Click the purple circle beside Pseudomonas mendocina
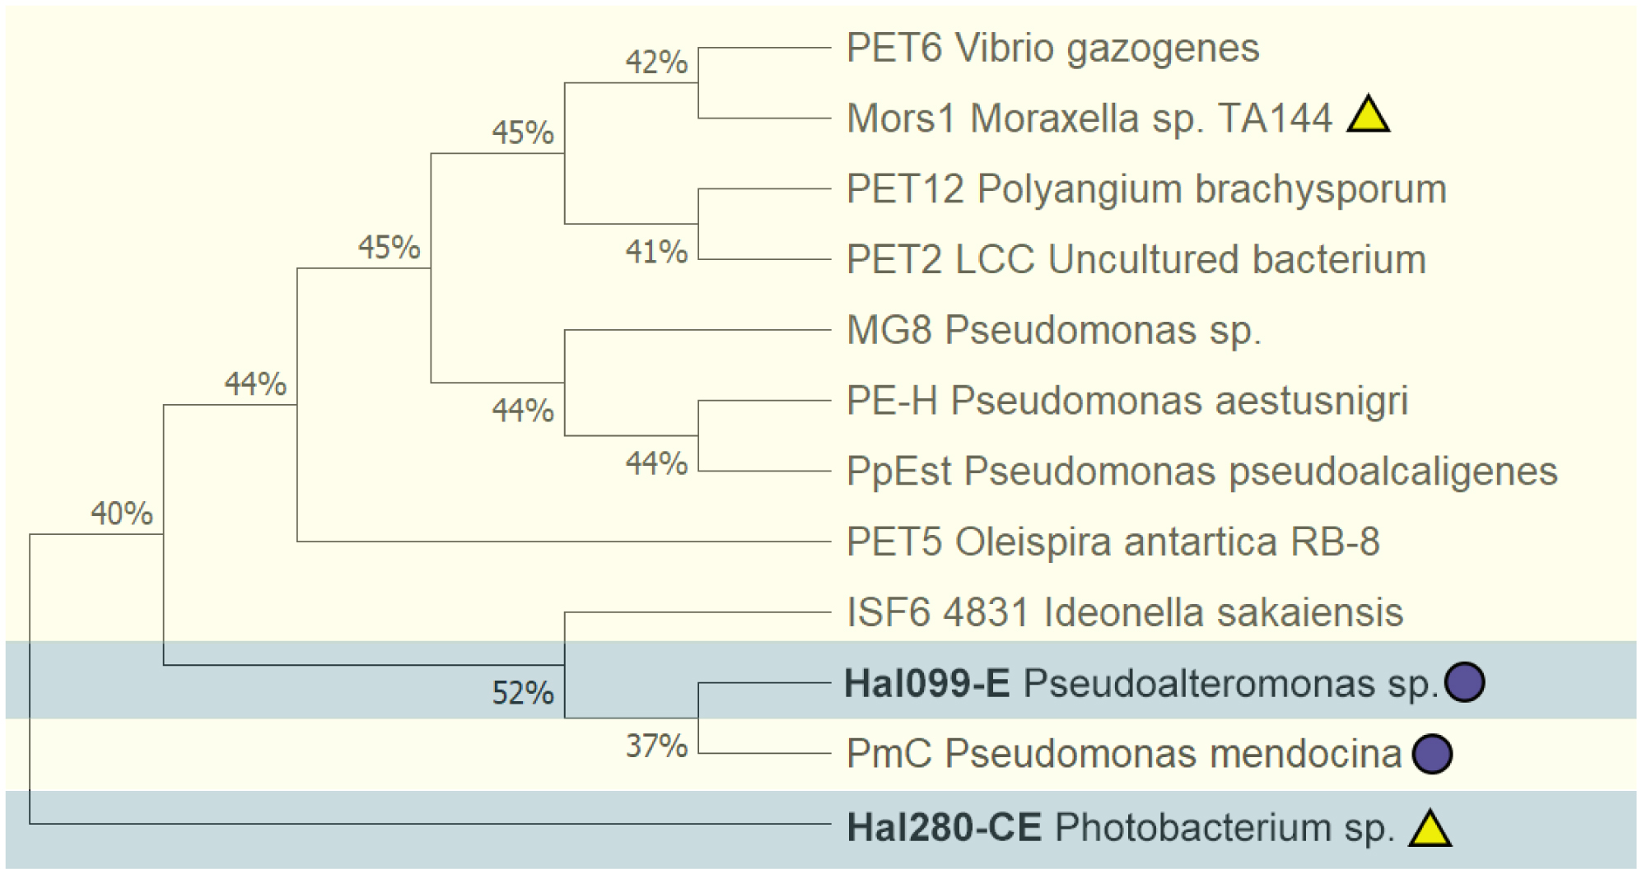This screenshot has height=874, width=1642. [1432, 754]
